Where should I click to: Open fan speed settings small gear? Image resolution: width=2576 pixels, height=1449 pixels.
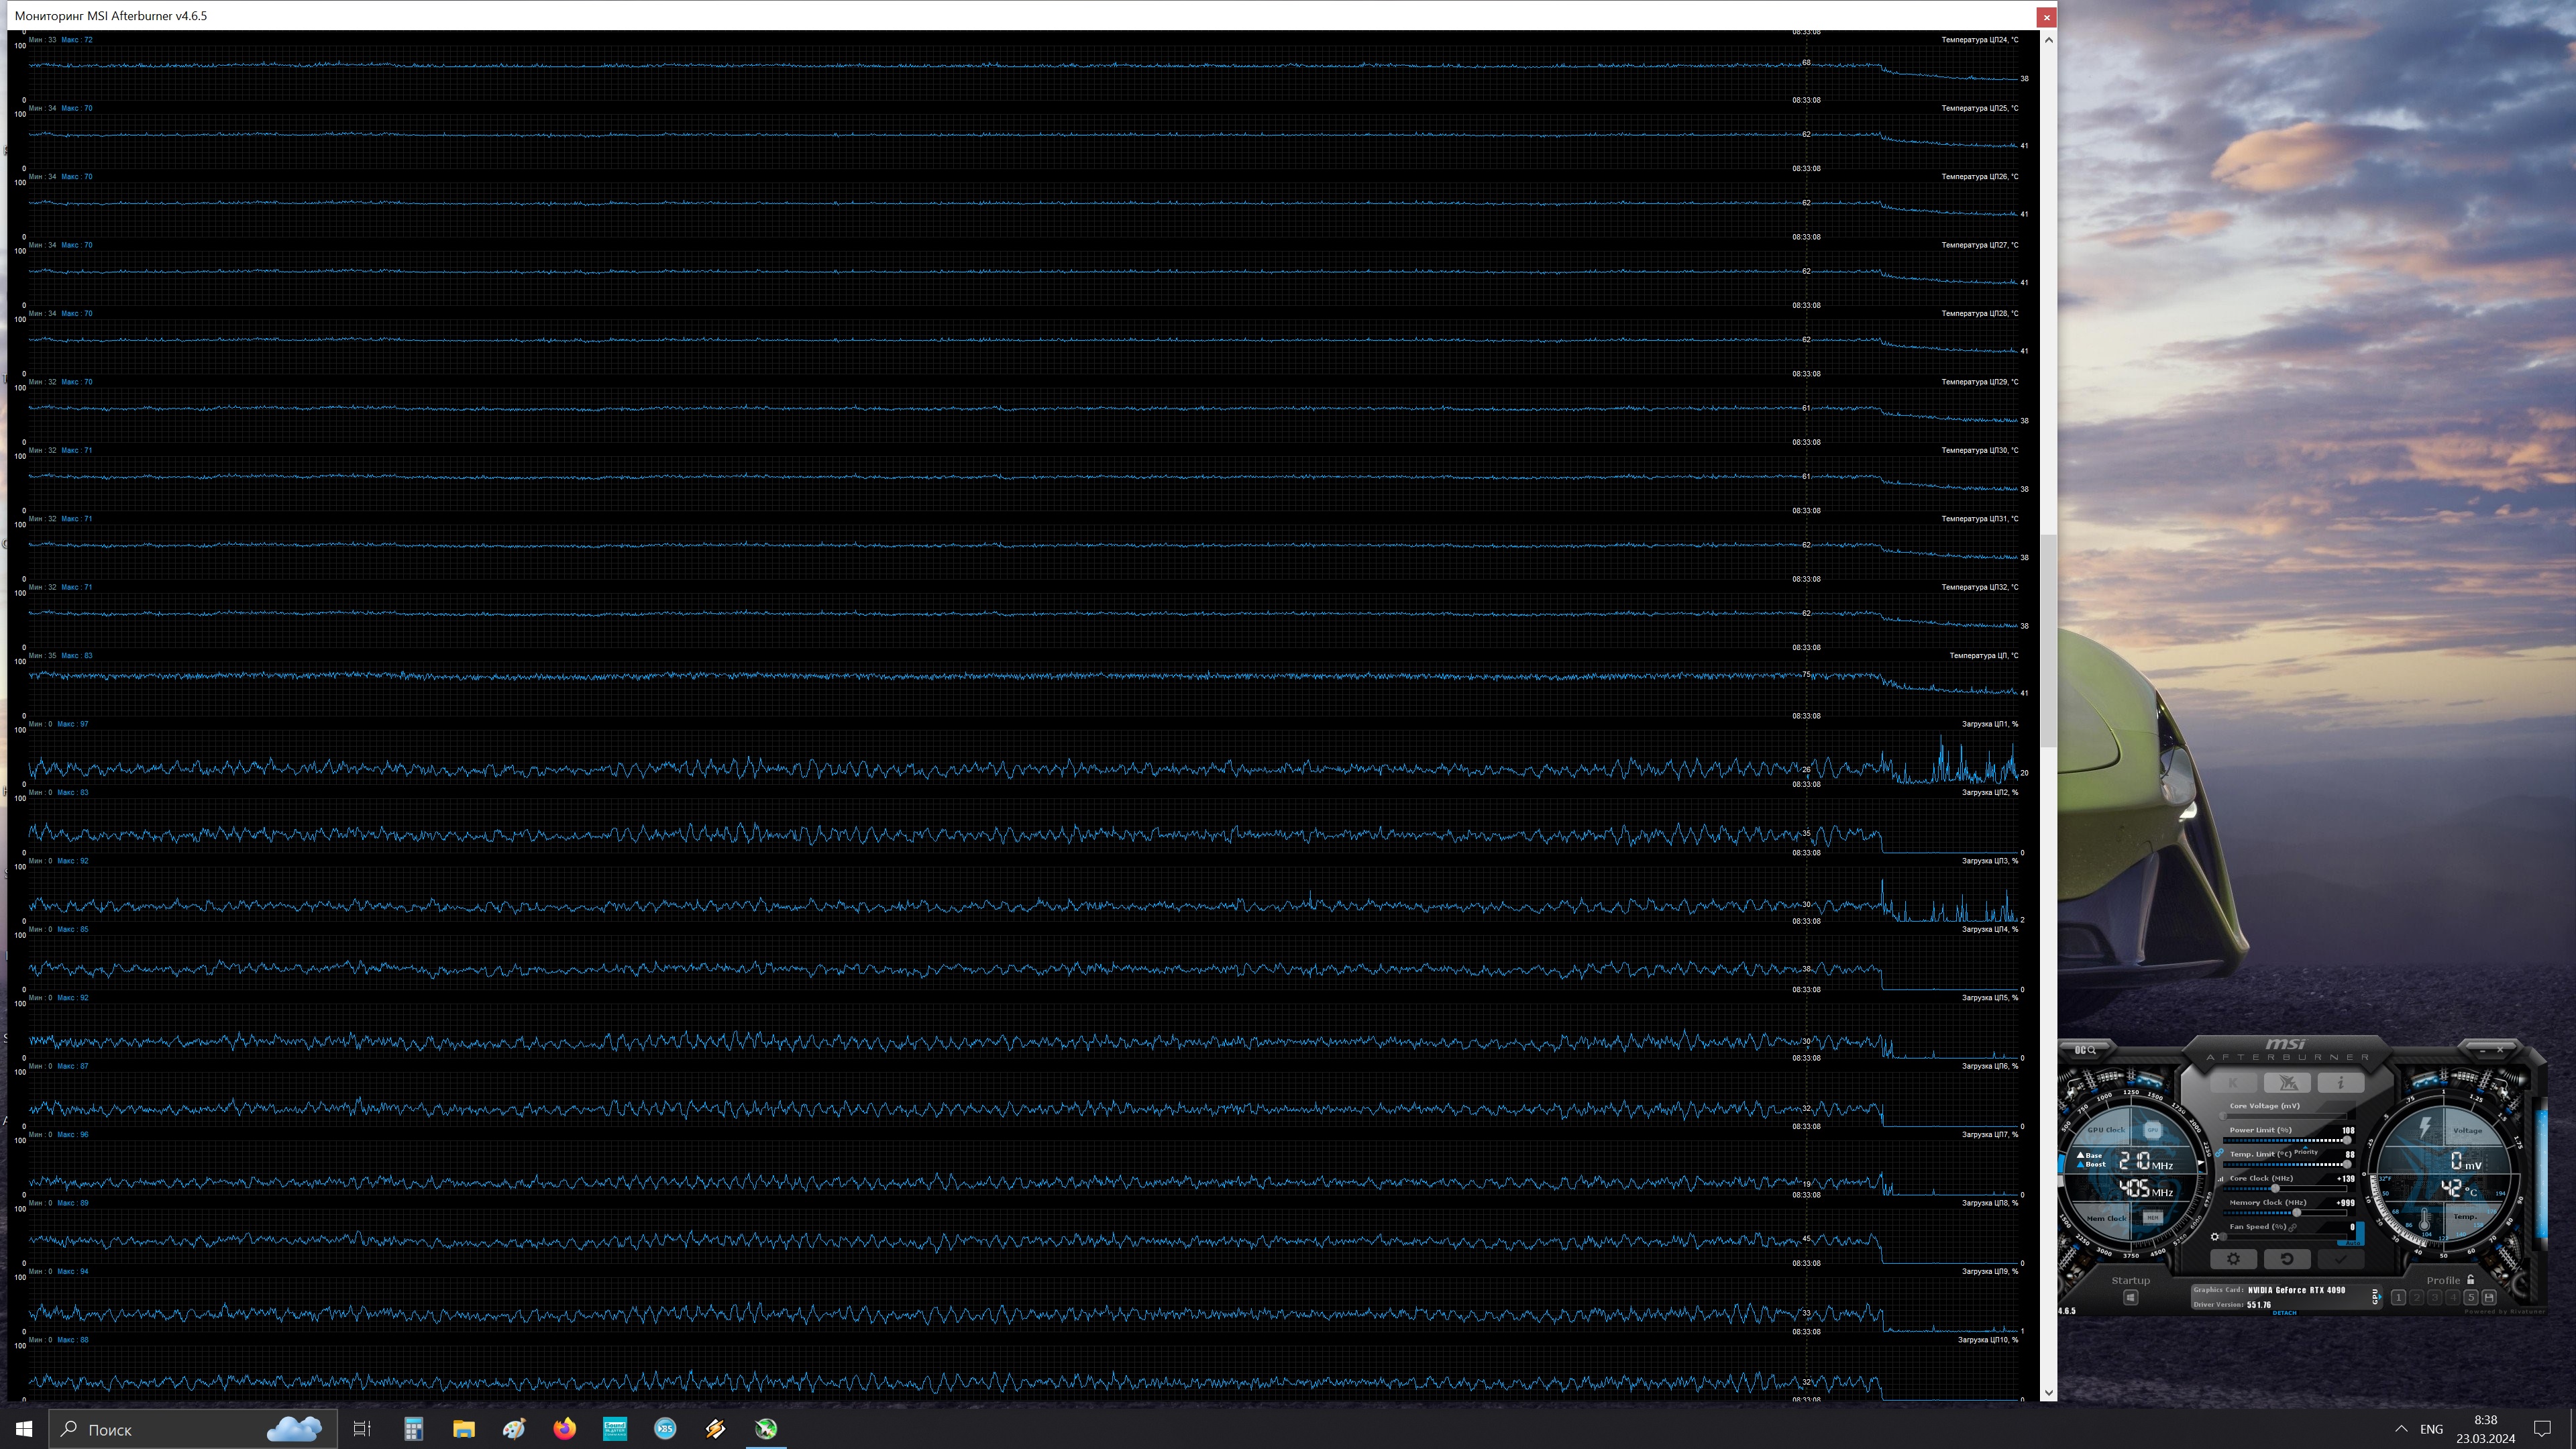[2215, 1237]
